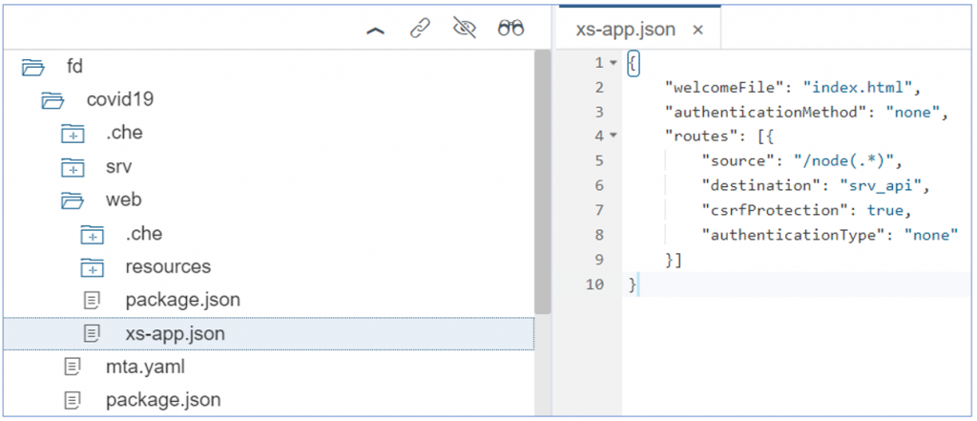
Task: Click "authenticationMethod" key in editor
Action: pyautogui.click(x=766, y=113)
